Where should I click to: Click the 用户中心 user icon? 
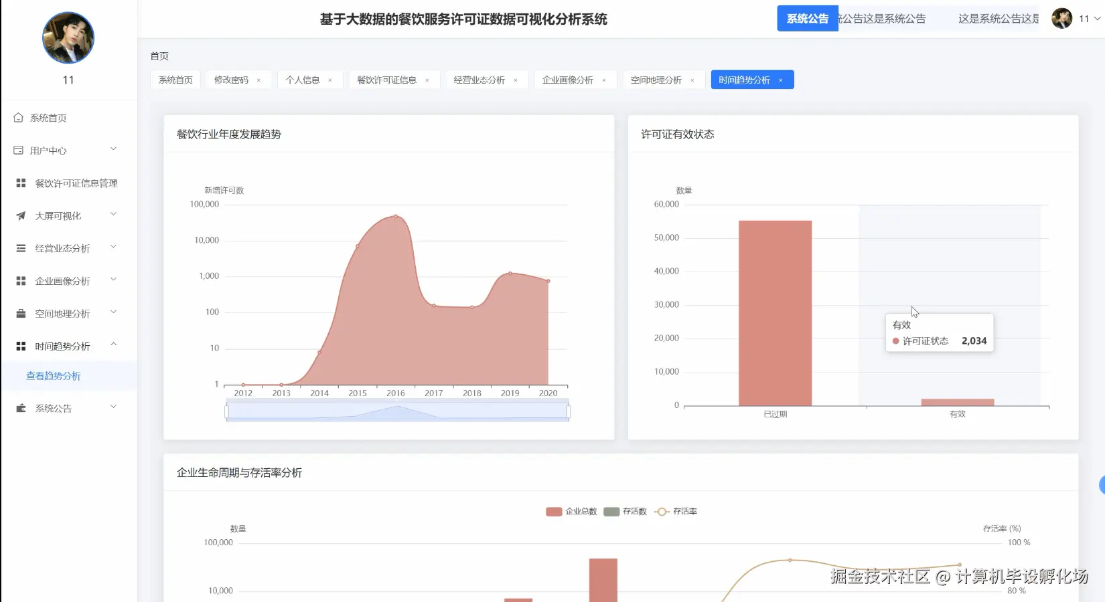click(x=19, y=150)
